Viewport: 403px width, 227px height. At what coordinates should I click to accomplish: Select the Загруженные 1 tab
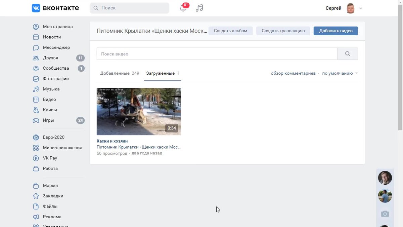(x=163, y=73)
